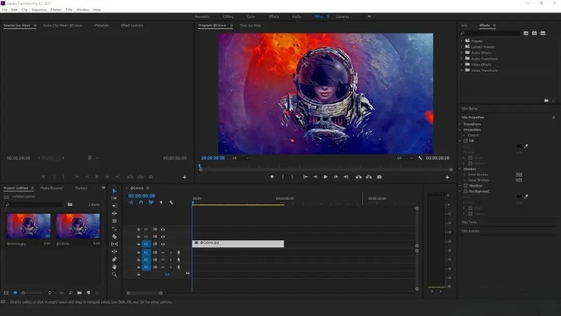Viewport: 561px width, 316px height.
Task: Click the Lift button in Program monitor
Action: (358, 177)
